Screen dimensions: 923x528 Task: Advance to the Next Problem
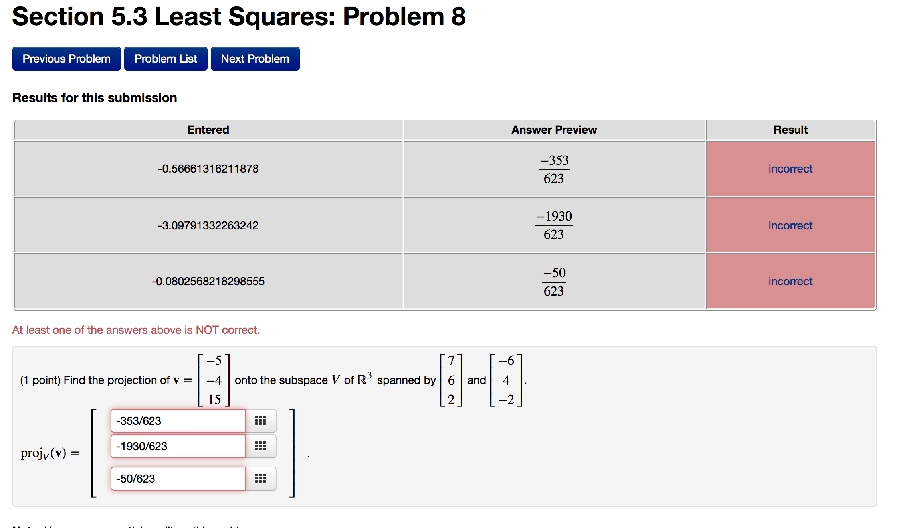(x=255, y=58)
